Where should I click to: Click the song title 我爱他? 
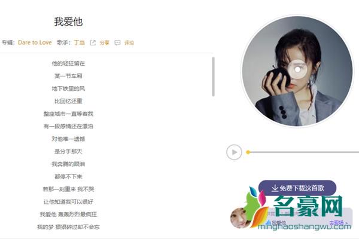[68, 22]
